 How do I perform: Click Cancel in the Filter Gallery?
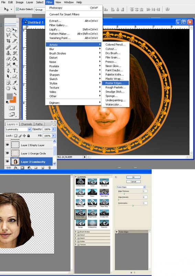[133, 181]
